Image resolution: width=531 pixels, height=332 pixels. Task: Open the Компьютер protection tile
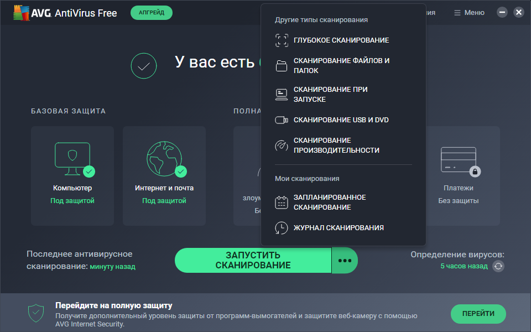(72, 175)
